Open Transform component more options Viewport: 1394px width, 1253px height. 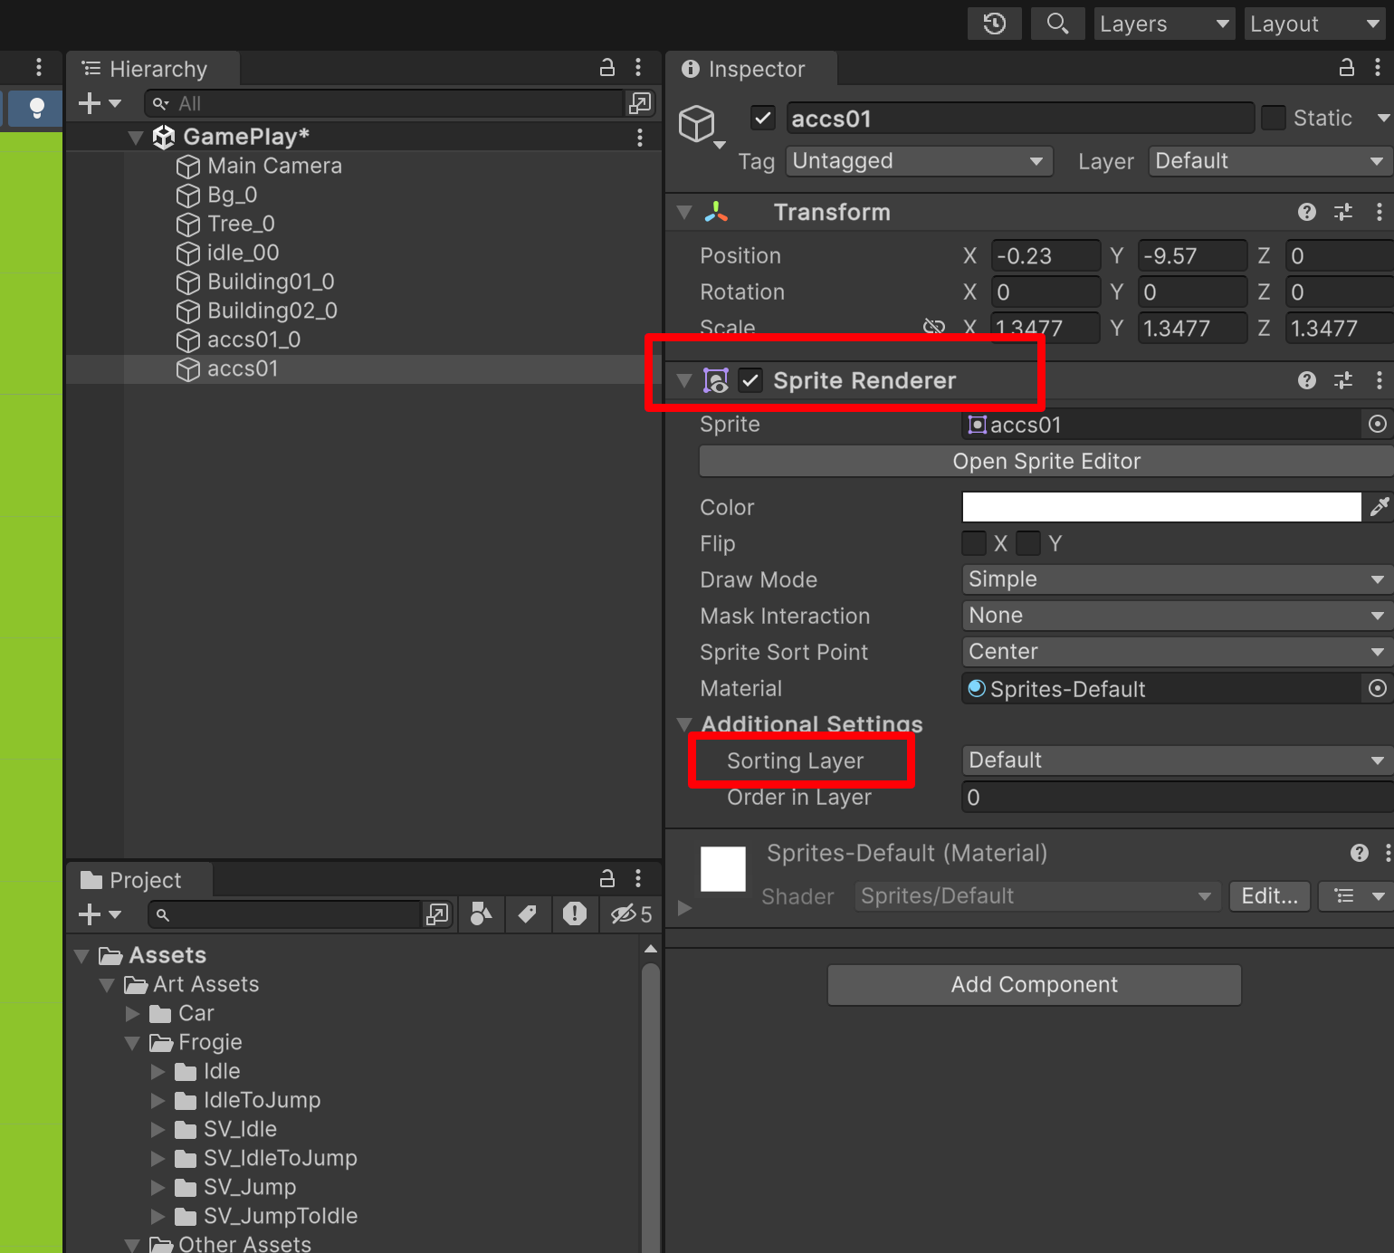(1379, 212)
